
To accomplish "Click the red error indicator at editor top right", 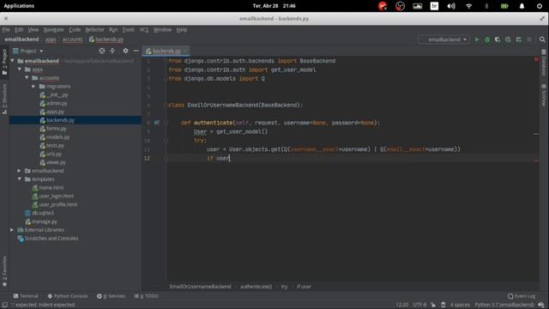I will coord(536,60).
